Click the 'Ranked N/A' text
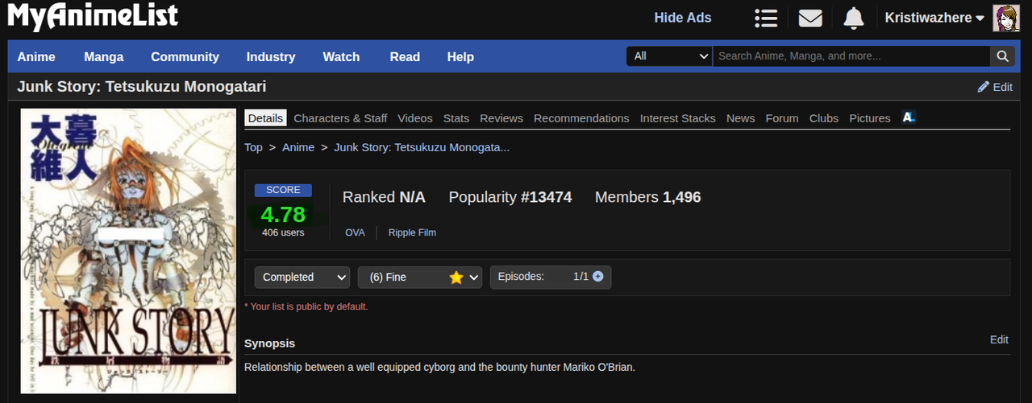The width and height of the screenshot is (1032, 403). coord(384,197)
